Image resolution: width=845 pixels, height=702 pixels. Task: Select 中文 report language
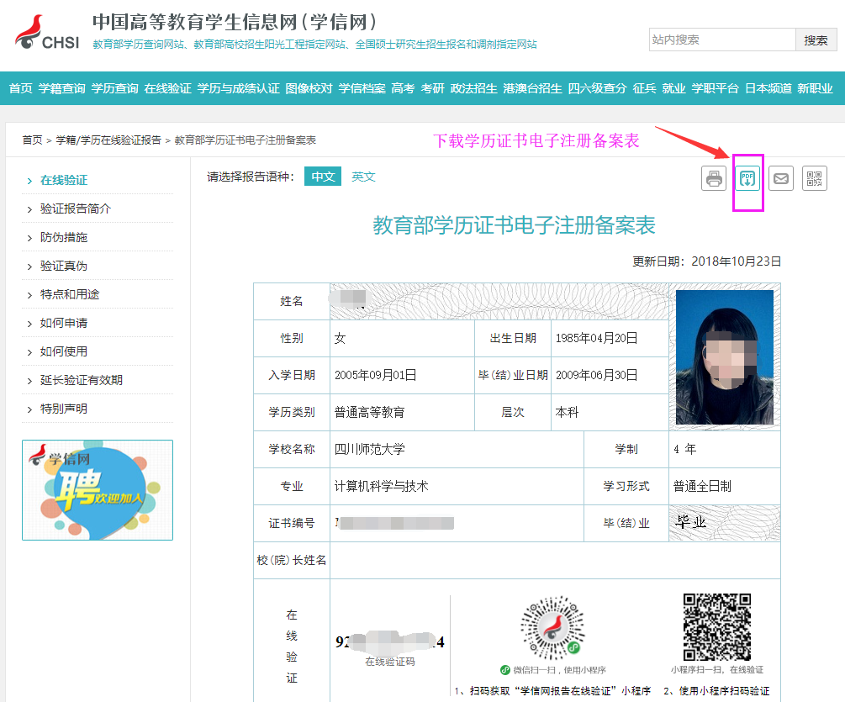(x=323, y=177)
